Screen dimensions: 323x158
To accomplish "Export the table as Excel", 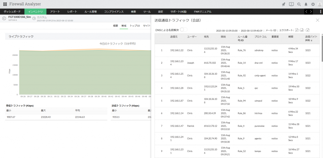I will coord(308,30).
